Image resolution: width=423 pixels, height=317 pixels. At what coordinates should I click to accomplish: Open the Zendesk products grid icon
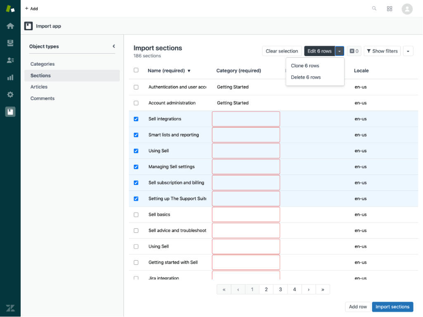(x=390, y=8)
